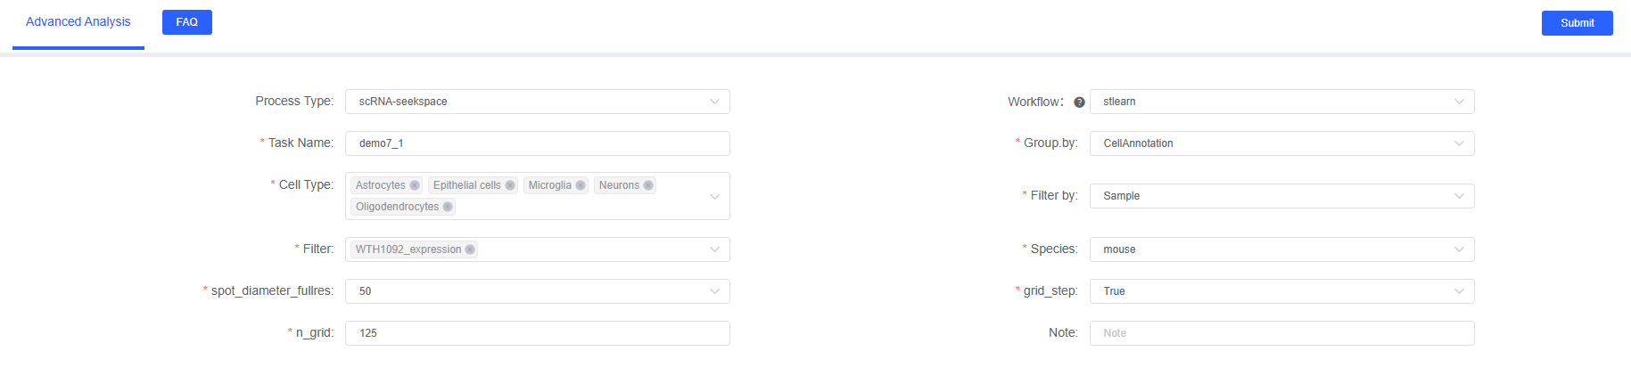1631x376 pixels.
Task: Open the Species mouse dropdown
Action: (1281, 249)
